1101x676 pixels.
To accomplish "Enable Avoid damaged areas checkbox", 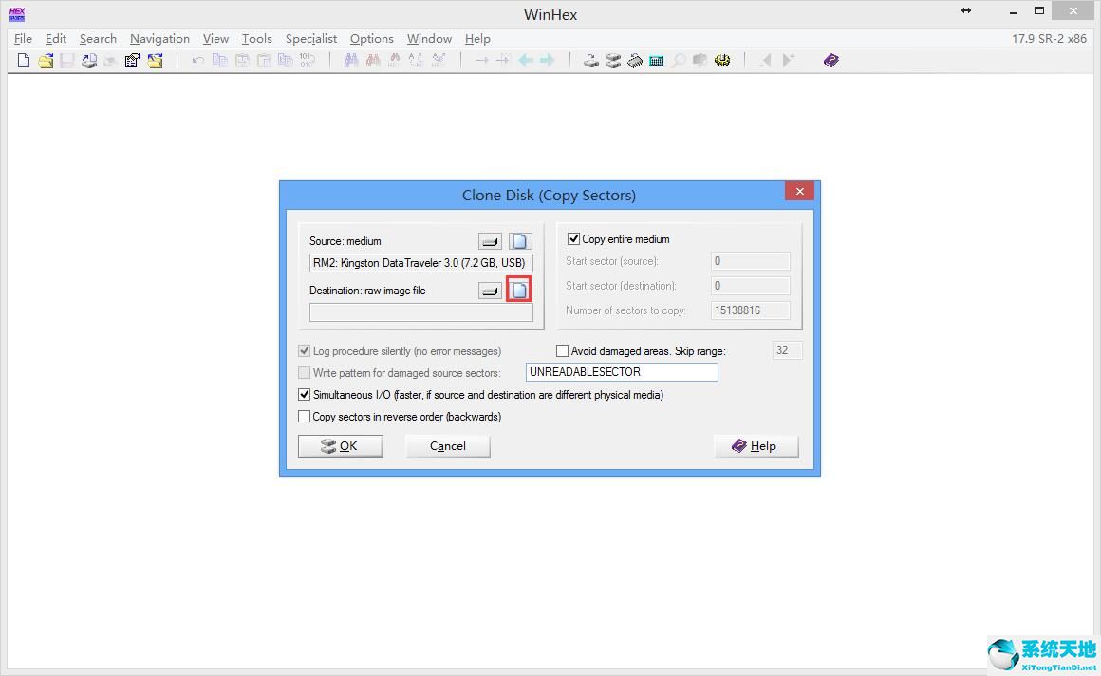I will tap(563, 351).
